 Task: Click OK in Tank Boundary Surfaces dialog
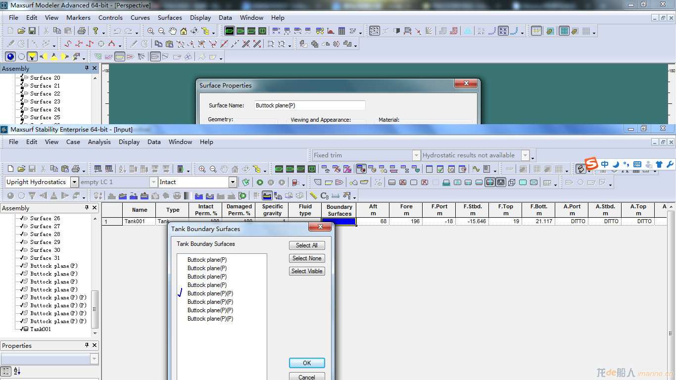pyautogui.click(x=307, y=363)
